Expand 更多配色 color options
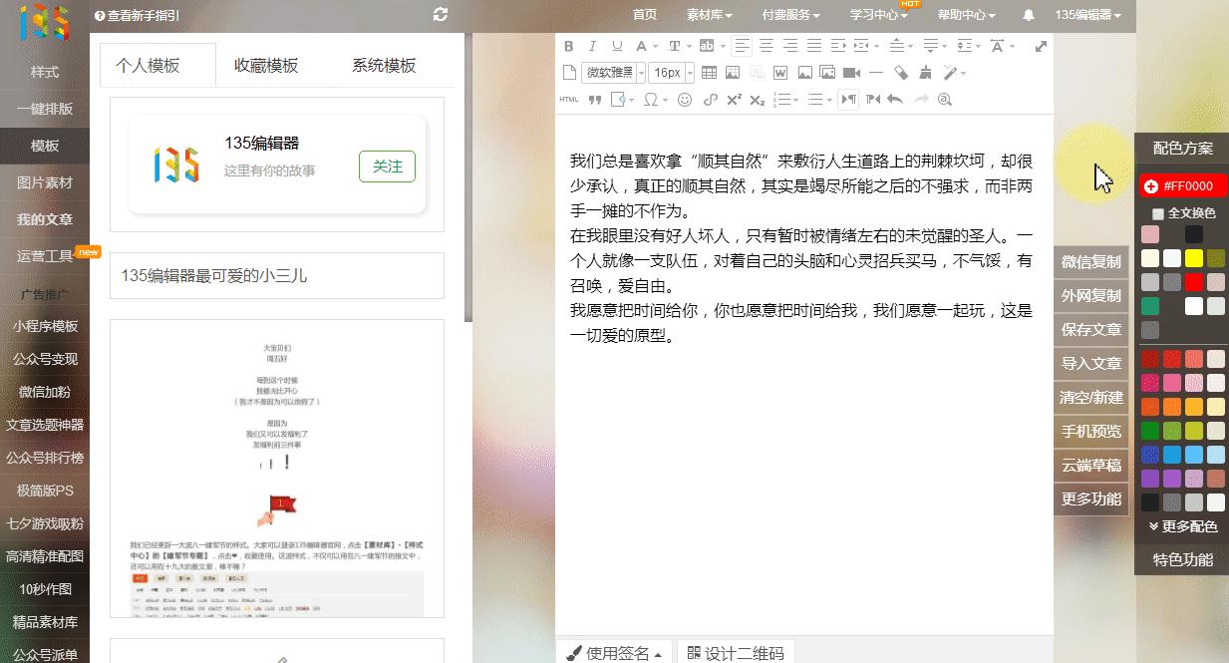Image resolution: width=1229 pixels, height=663 pixels. [1183, 525]
